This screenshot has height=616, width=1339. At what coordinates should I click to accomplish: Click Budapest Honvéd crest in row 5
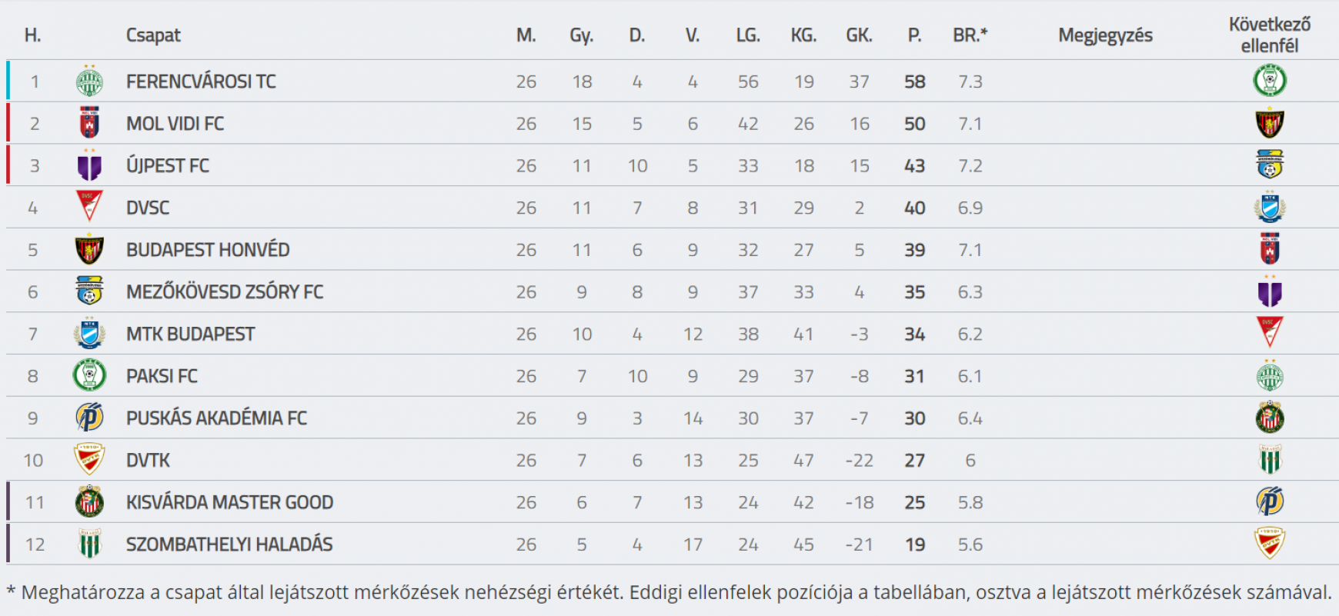tap(89, 249)
